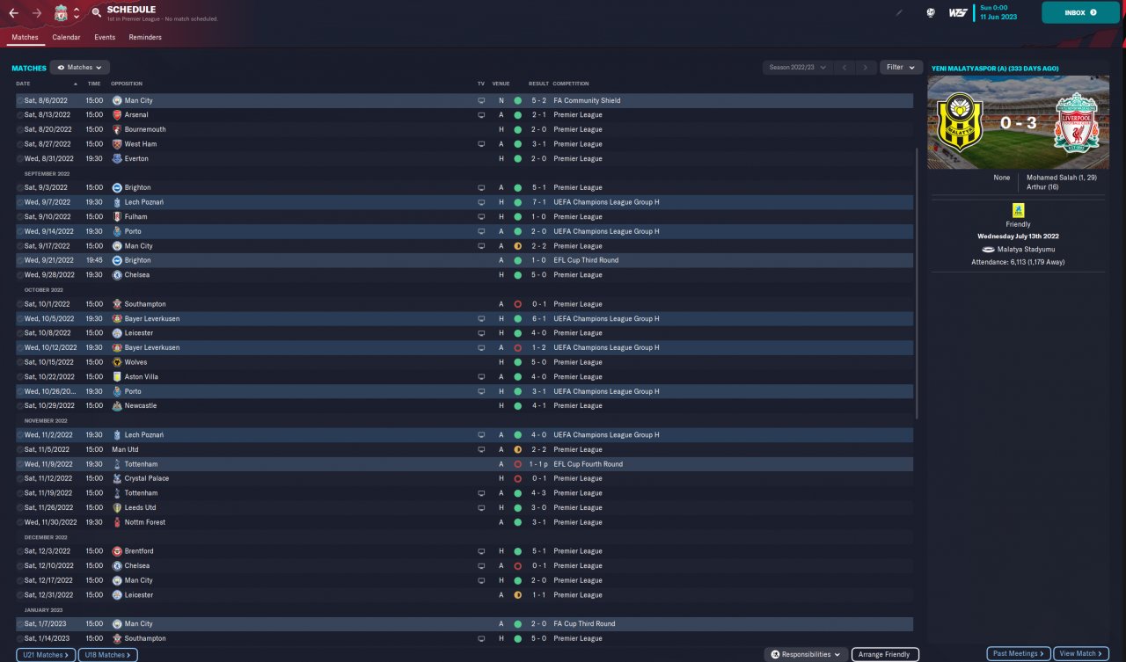Select the Tottenham EFL Cup Fourth Round row
Viewport: 1126px width, 662px height.
(x=464, y=464)
